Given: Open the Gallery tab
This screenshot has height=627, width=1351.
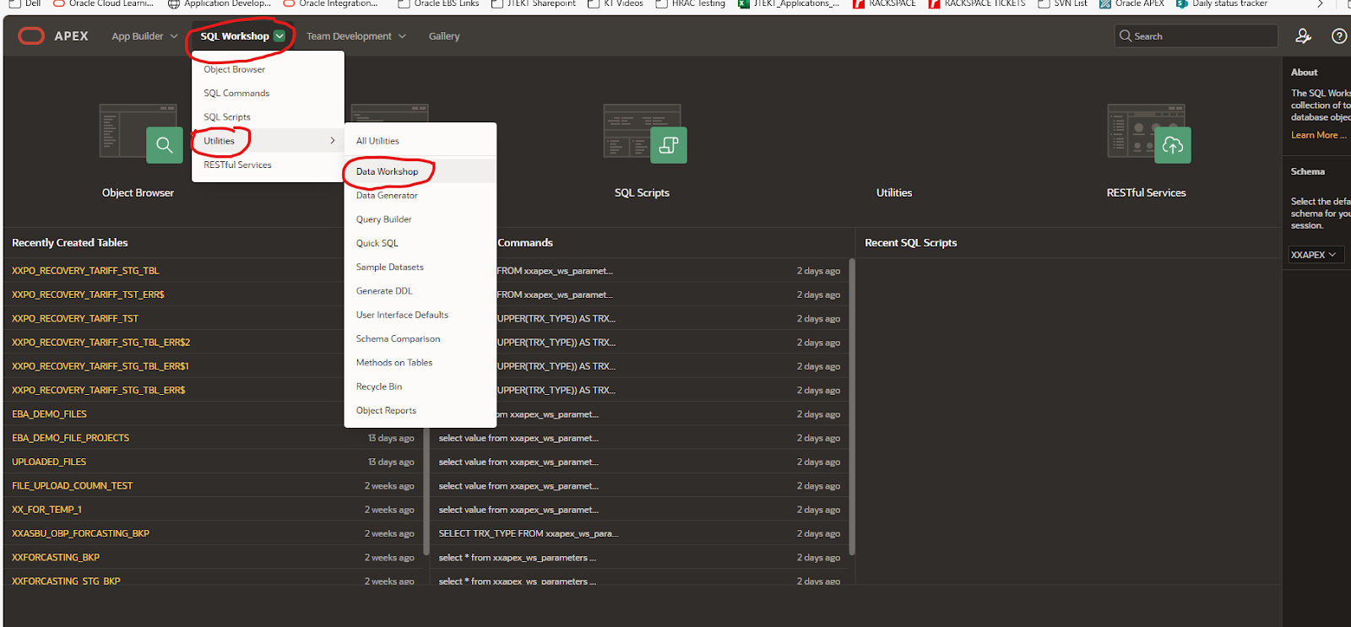Looking at the screenshot, I should pyautogui.click(x=444, y=36).
